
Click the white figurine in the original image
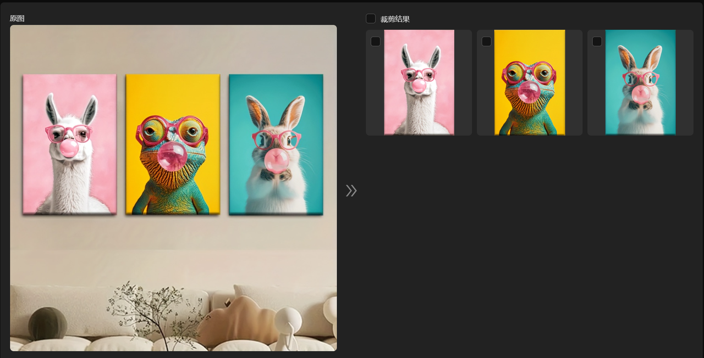point(287,328)
